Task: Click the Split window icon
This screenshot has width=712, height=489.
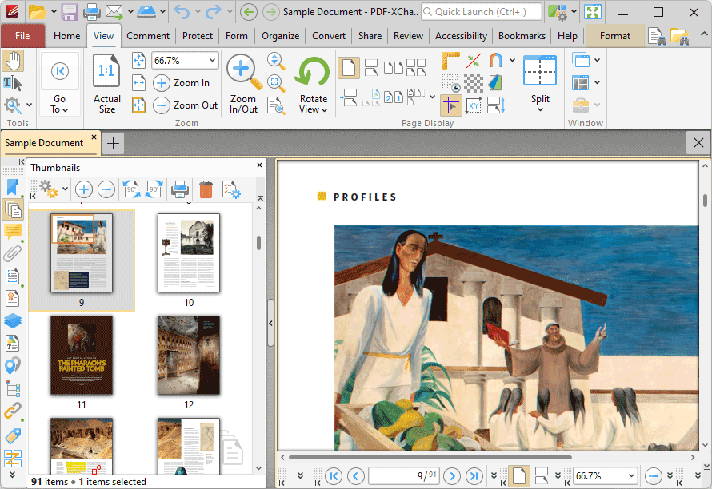Action: (x=540, y=71)
